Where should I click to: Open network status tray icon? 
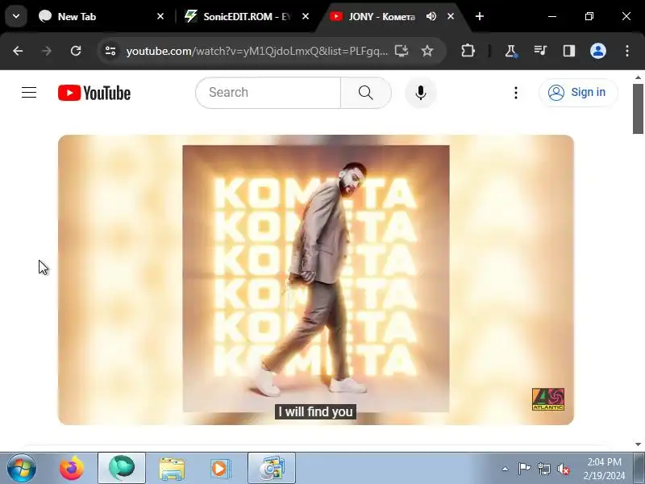544,469
